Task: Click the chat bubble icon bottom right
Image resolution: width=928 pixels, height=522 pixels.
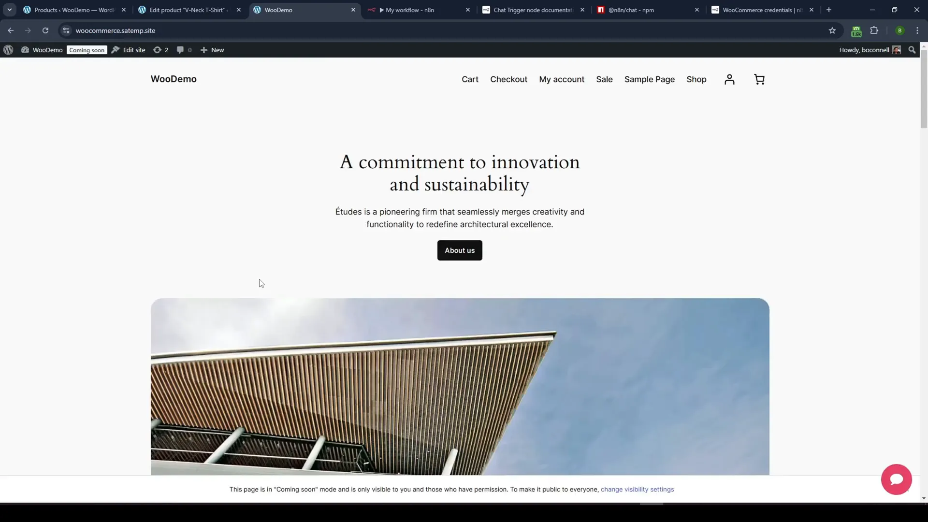Action: 897,479
